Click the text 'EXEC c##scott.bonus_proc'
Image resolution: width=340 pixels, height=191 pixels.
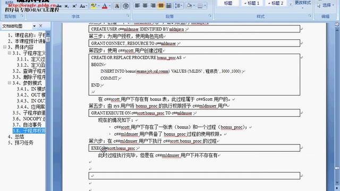click(113, 148)
